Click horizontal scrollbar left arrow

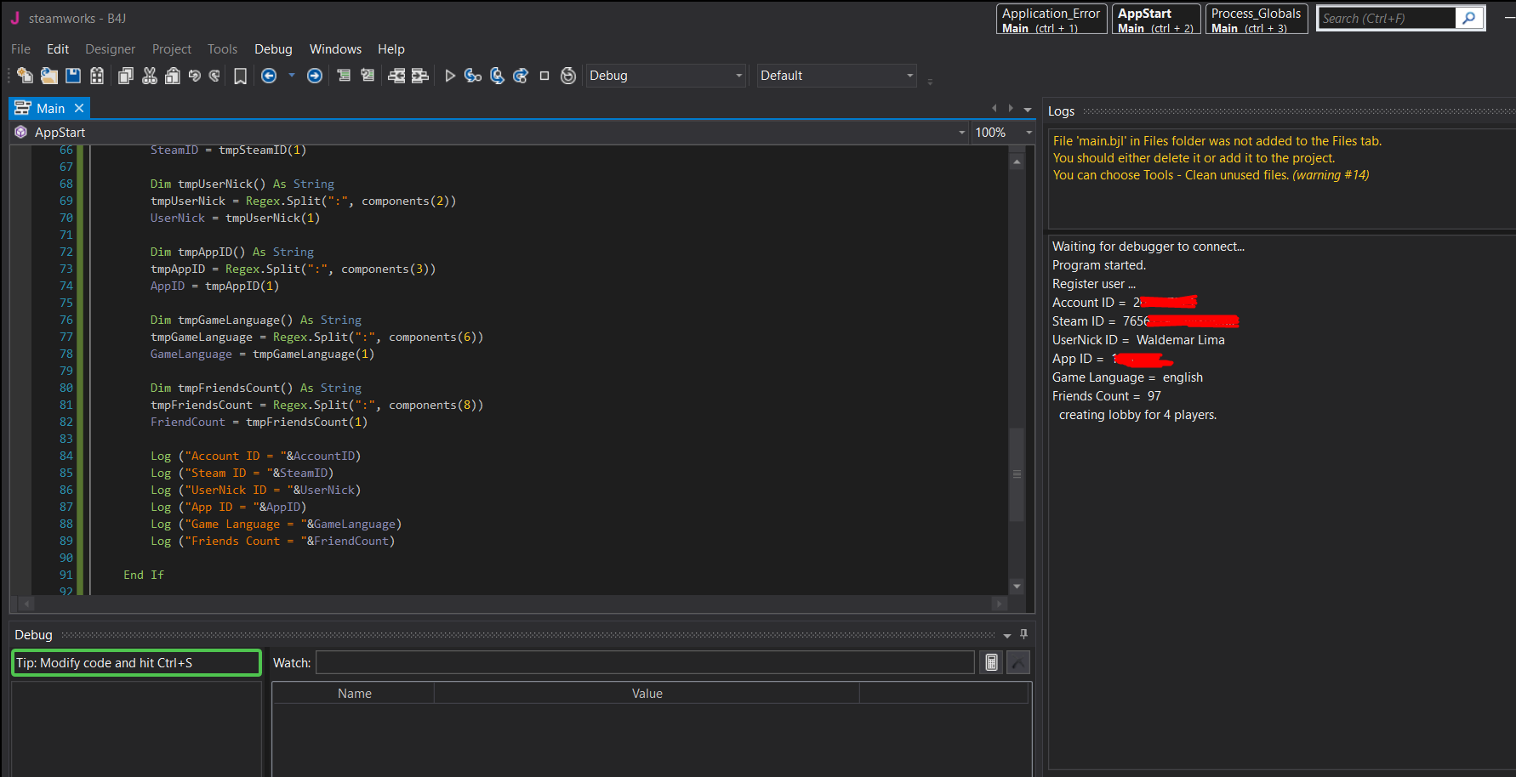tap(27, 604)
